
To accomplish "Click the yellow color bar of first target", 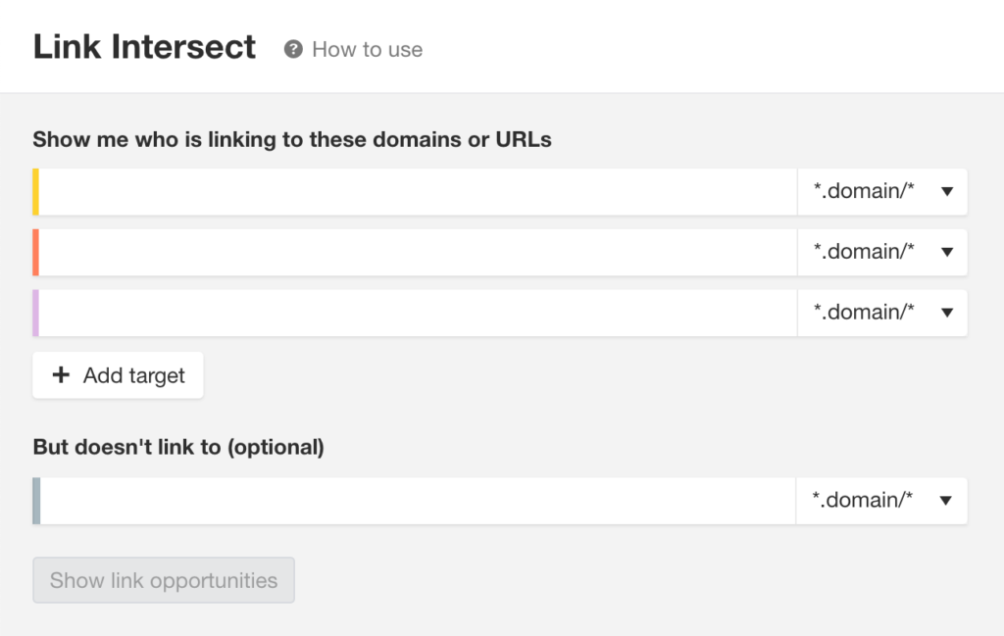I will [36, 191].
